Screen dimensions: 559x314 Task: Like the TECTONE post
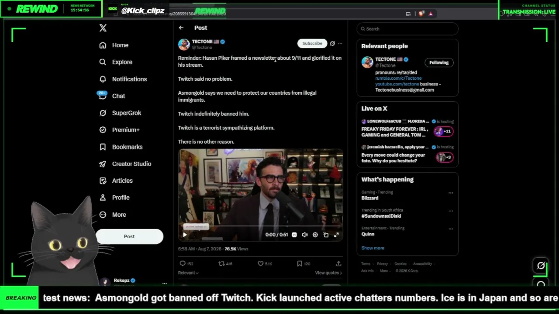(265, 263)
